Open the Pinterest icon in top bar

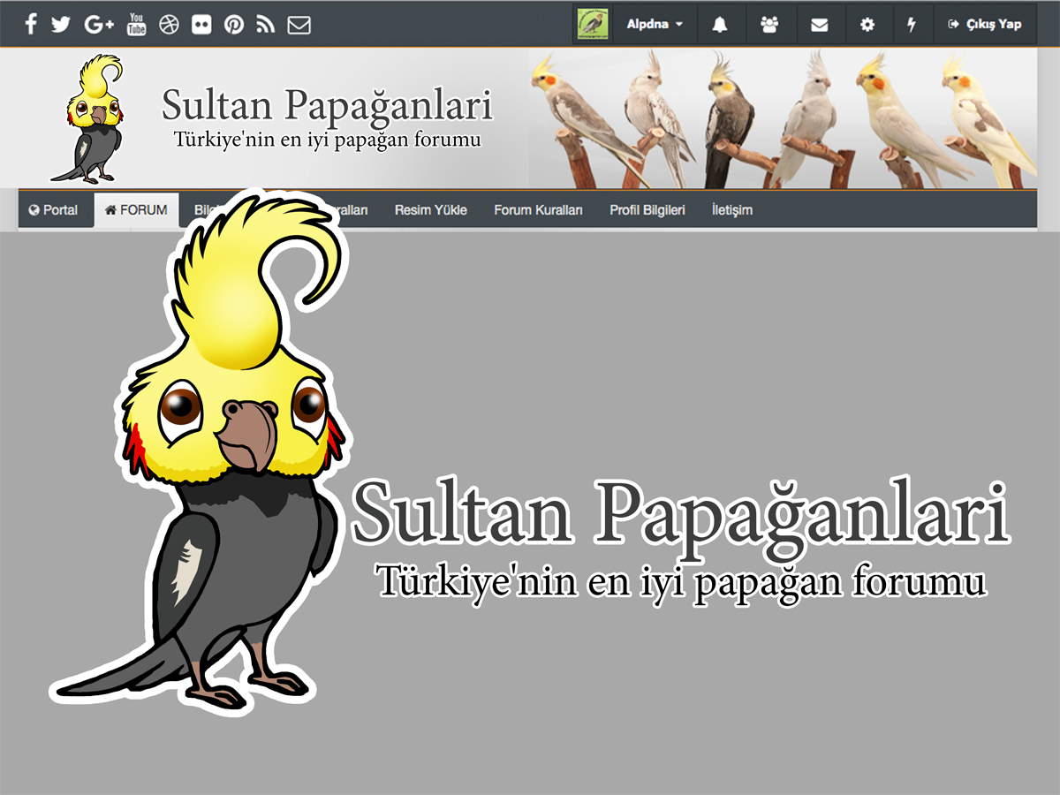[x=233, y=24]
